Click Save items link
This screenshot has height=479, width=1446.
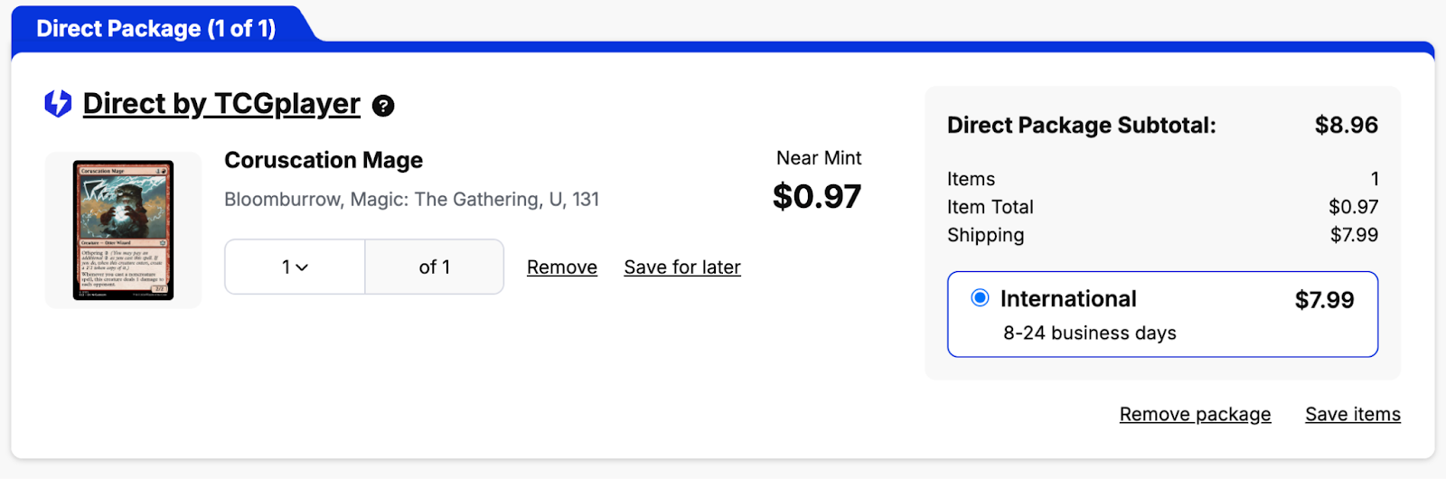tap(1352, 414)
